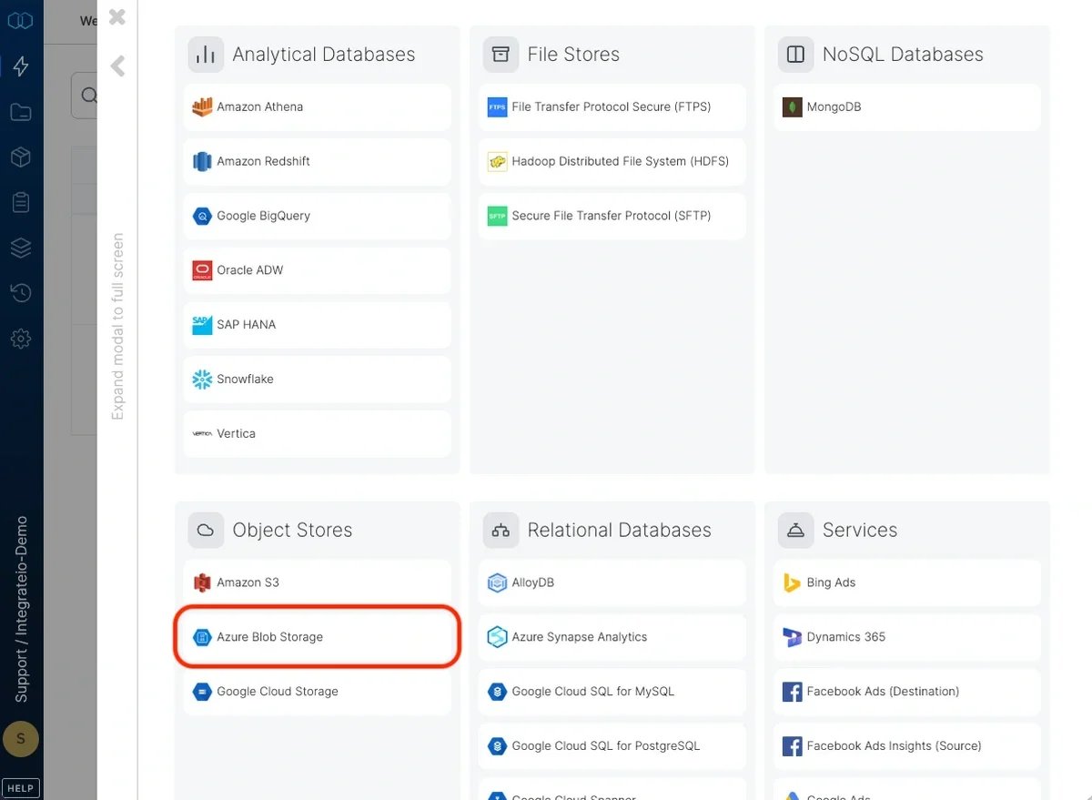1092x800 pixels.
Task: Pick SAP HANA connection
Action: point(317,325)
